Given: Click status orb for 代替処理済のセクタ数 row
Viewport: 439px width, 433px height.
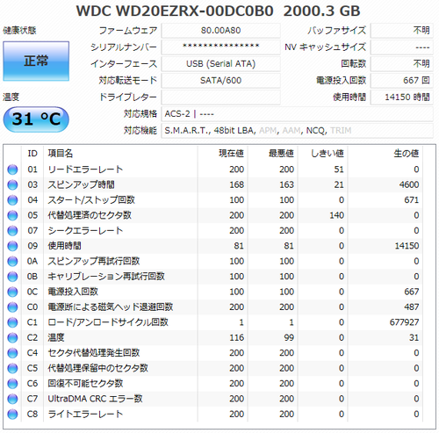Looking at the screenshot, I should (x=12, y=215).
